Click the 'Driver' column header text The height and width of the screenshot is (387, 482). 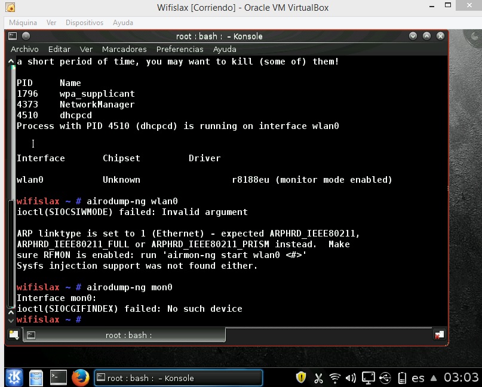coord(205,158)
